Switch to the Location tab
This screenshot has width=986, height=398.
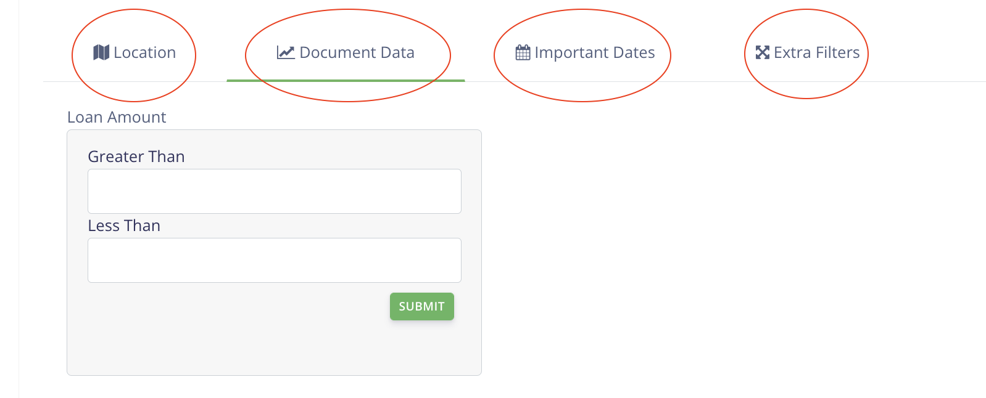point(144,53)
